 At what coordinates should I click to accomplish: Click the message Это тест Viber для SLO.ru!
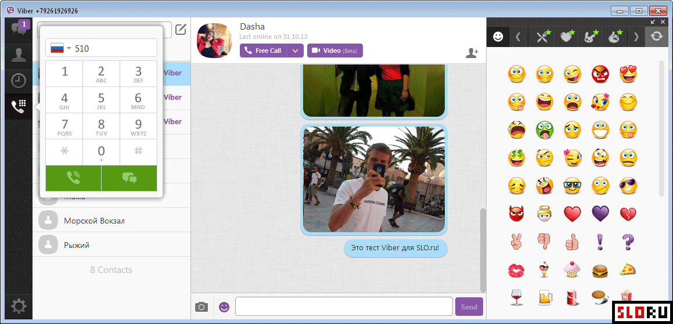tap(395, 248)
